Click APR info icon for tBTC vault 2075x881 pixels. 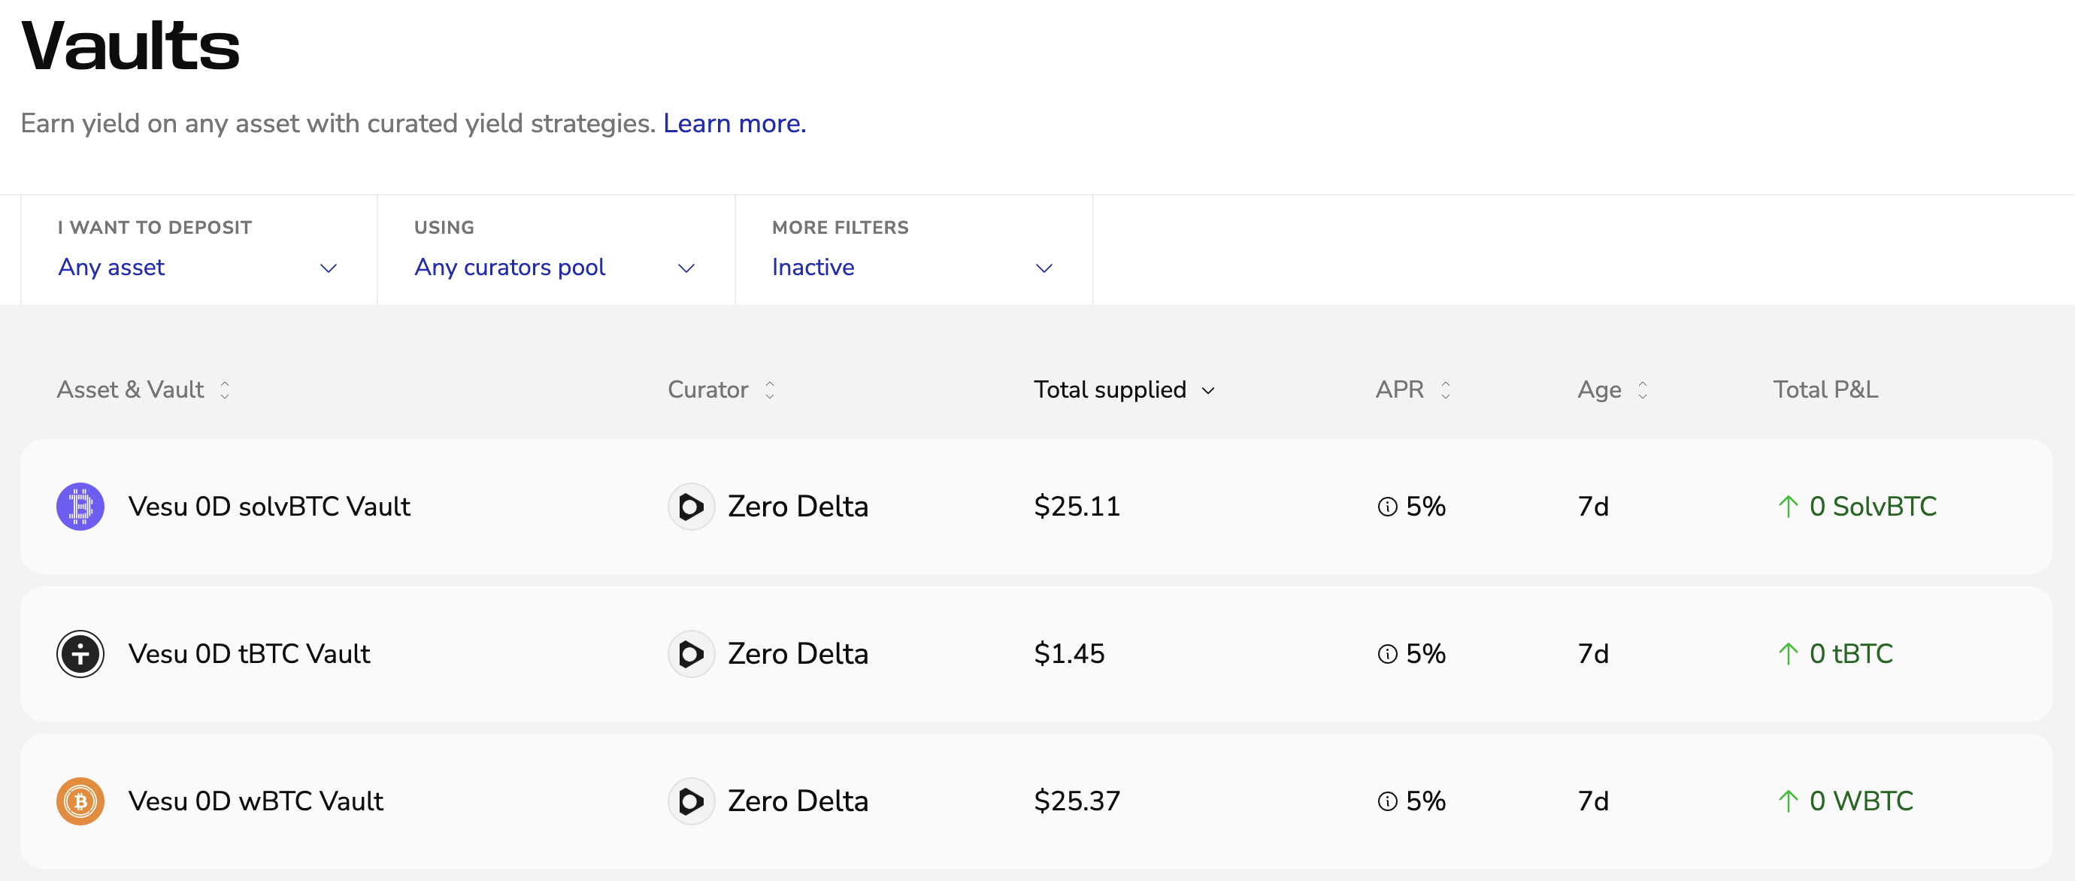click(1387, 654)
